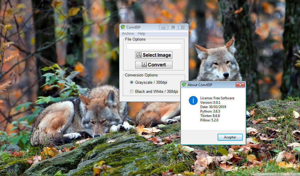Close the About ConvtISP dialog with red X
The image size is (300, 176).
(x=240, y=85)
